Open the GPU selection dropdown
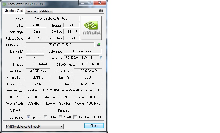Screen dimensions: 220x133 (x=34, y=126)
